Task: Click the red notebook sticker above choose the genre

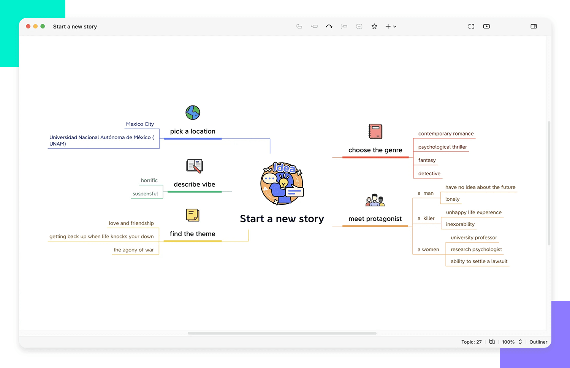Action: coord(375,131)
